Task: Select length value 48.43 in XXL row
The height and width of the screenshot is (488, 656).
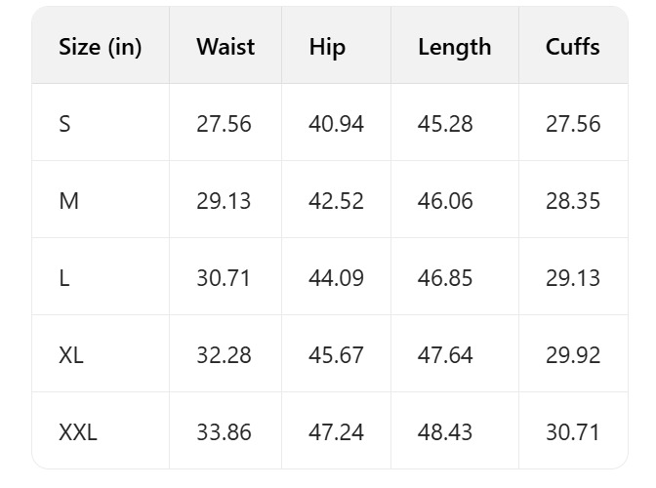Action: point(445,432)
